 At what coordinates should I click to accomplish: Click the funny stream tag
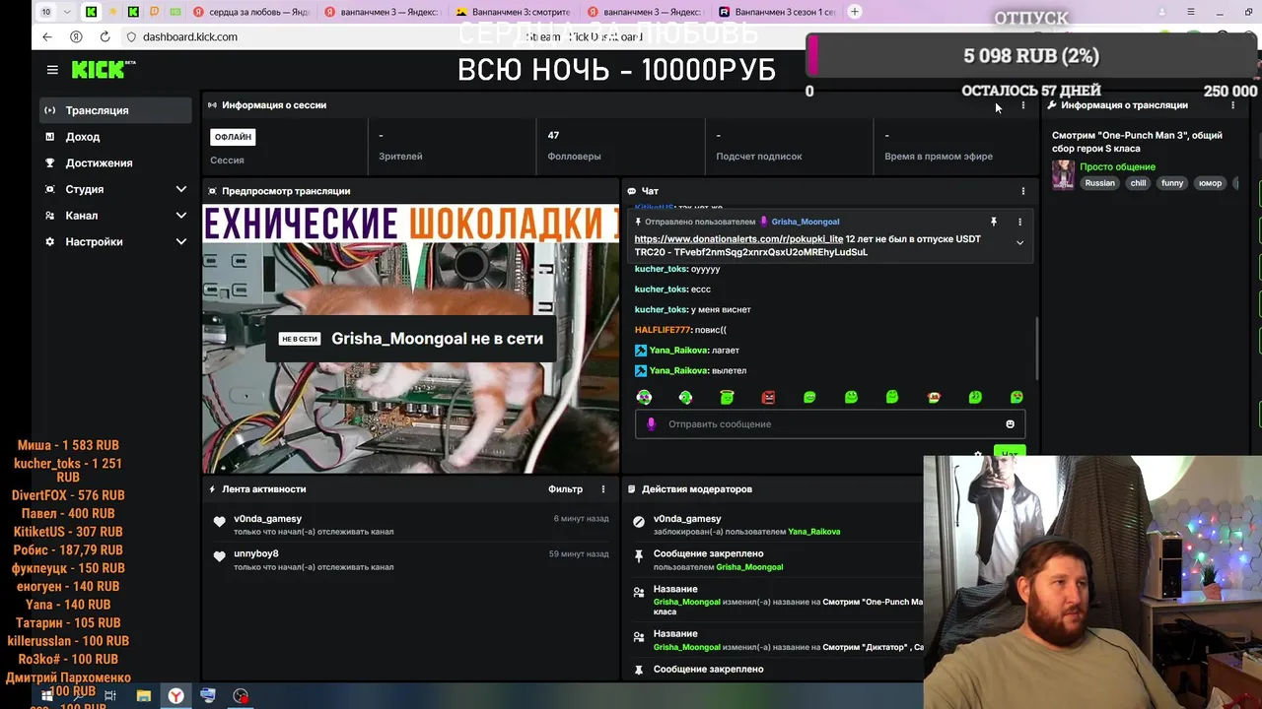(x=1172, y=183)
